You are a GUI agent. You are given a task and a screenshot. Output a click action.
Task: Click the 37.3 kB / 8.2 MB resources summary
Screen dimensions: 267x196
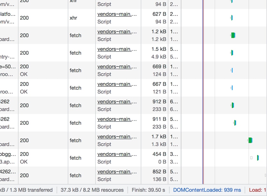point(92,190)
